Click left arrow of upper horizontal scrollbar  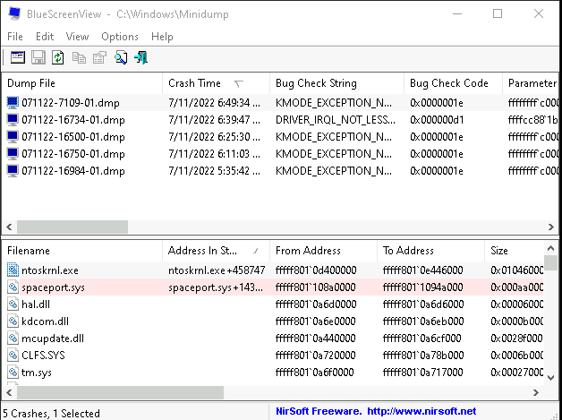point(9,227)
